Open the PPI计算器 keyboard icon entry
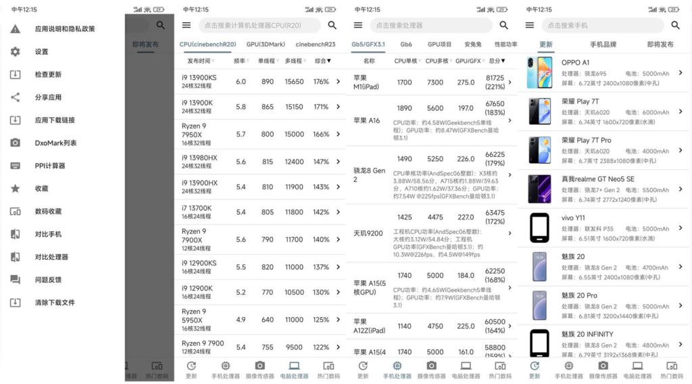Image resolution: width=692 pixels, height=384 pixels. [16, 166]
